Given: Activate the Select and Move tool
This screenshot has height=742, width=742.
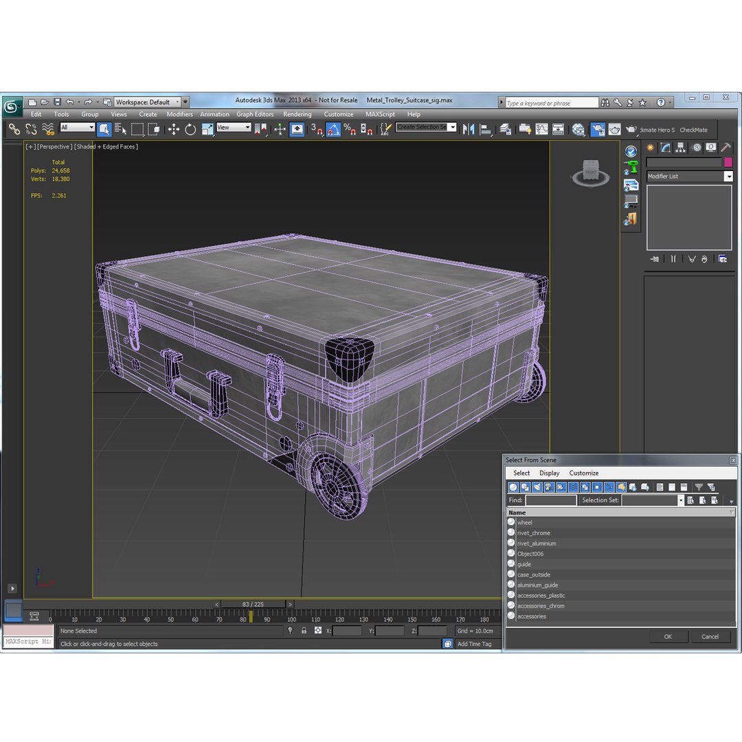Looking at the screenshot, I should click(174, 128).
